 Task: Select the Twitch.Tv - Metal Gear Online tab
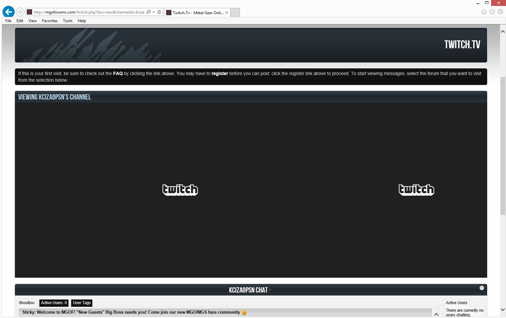tap(197, 13)
